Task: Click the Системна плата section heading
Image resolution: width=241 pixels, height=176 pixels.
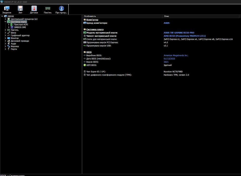Action: pos(95,29)
